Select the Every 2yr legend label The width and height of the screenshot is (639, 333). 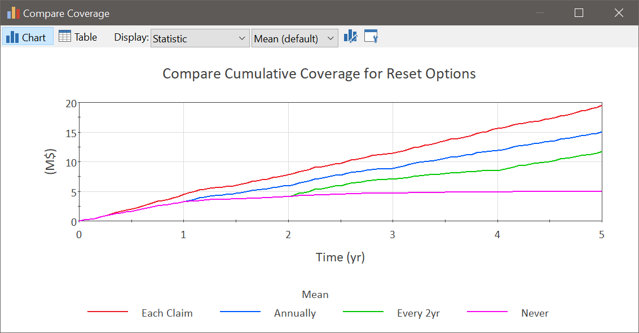(x=418, y=313)
